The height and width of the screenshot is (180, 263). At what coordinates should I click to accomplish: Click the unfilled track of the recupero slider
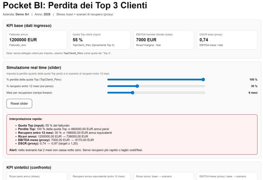pos(171,86)
